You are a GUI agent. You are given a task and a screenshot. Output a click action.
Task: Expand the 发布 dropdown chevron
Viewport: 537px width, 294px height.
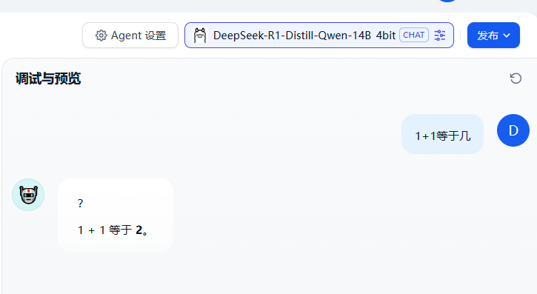(x=507, y=36)
